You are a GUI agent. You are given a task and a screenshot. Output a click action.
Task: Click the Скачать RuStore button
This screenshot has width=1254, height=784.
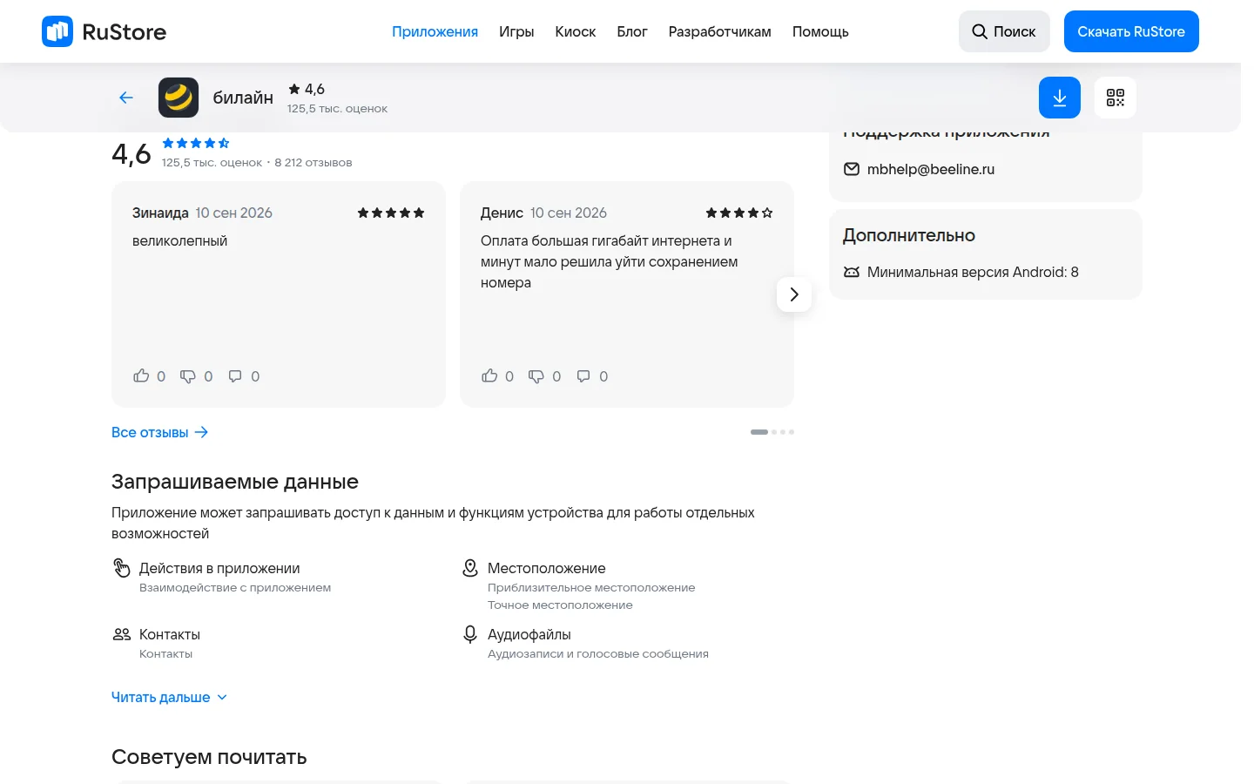coord(1131,31)
